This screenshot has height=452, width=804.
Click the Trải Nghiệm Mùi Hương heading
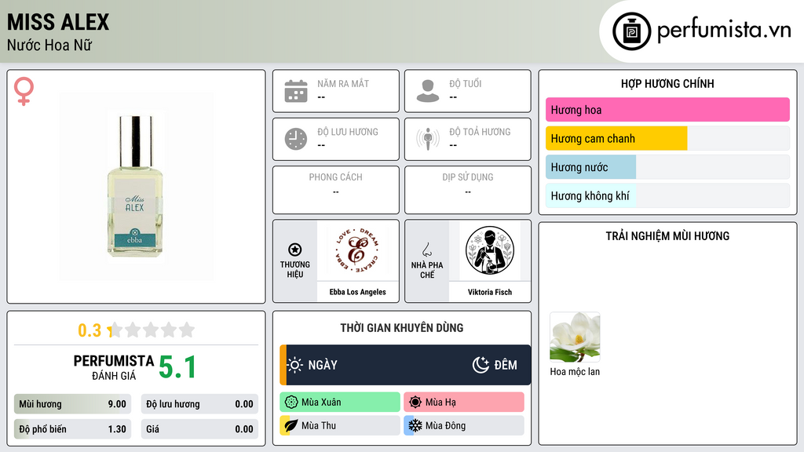tap(667, 236)
